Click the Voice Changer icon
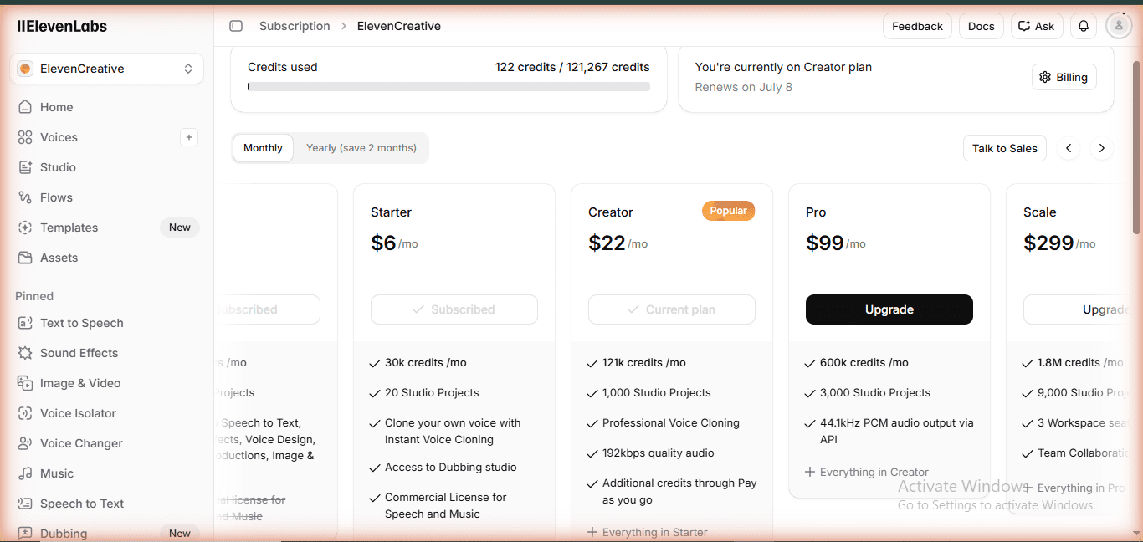The height and width of the screenshot is (542, 1143). pos(25,443)
